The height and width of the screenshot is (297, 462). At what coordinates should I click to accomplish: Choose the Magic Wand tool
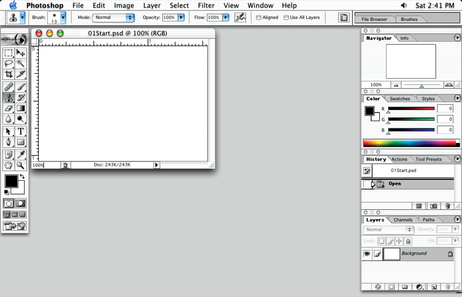[x=21, y=63]
